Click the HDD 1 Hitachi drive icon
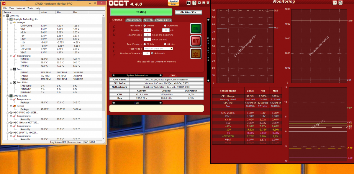The width and height of the screenshot is (354, 174). [11, 122]
